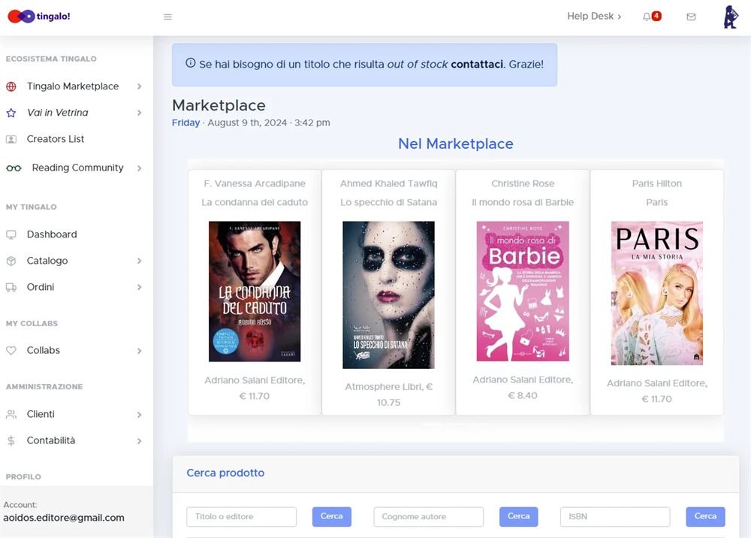The width and height of the screenshot is (751, 538).
Task: Click the tingalo! logo
Action: pyautogui.click(x=39, y=17)
